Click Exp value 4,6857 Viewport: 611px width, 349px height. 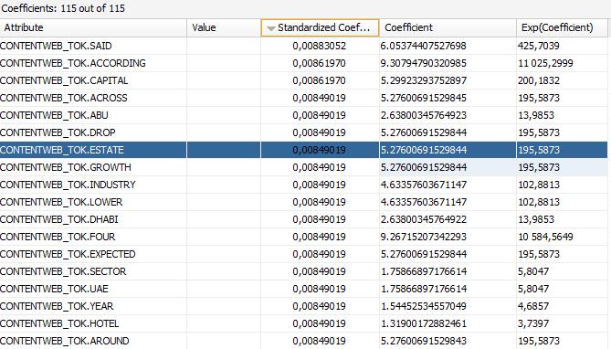point(533,306)
